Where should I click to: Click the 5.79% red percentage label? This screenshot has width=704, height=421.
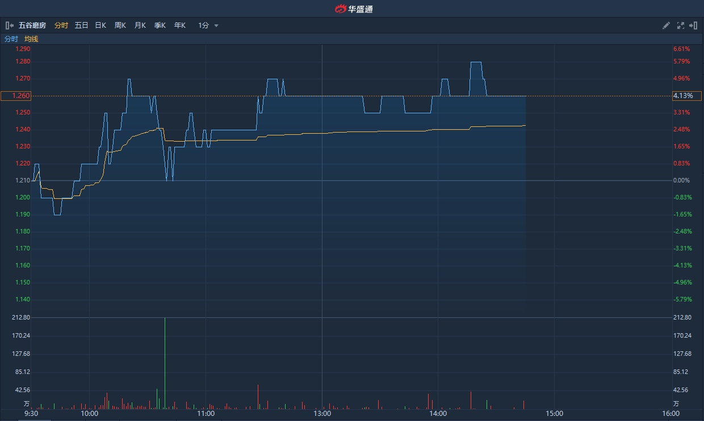[x=682, y=61]
